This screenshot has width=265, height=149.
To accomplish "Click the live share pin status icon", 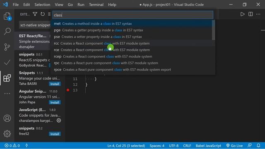I will [x=26, y=146].
